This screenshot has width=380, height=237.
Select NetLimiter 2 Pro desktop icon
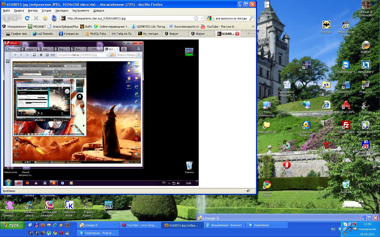366,69
